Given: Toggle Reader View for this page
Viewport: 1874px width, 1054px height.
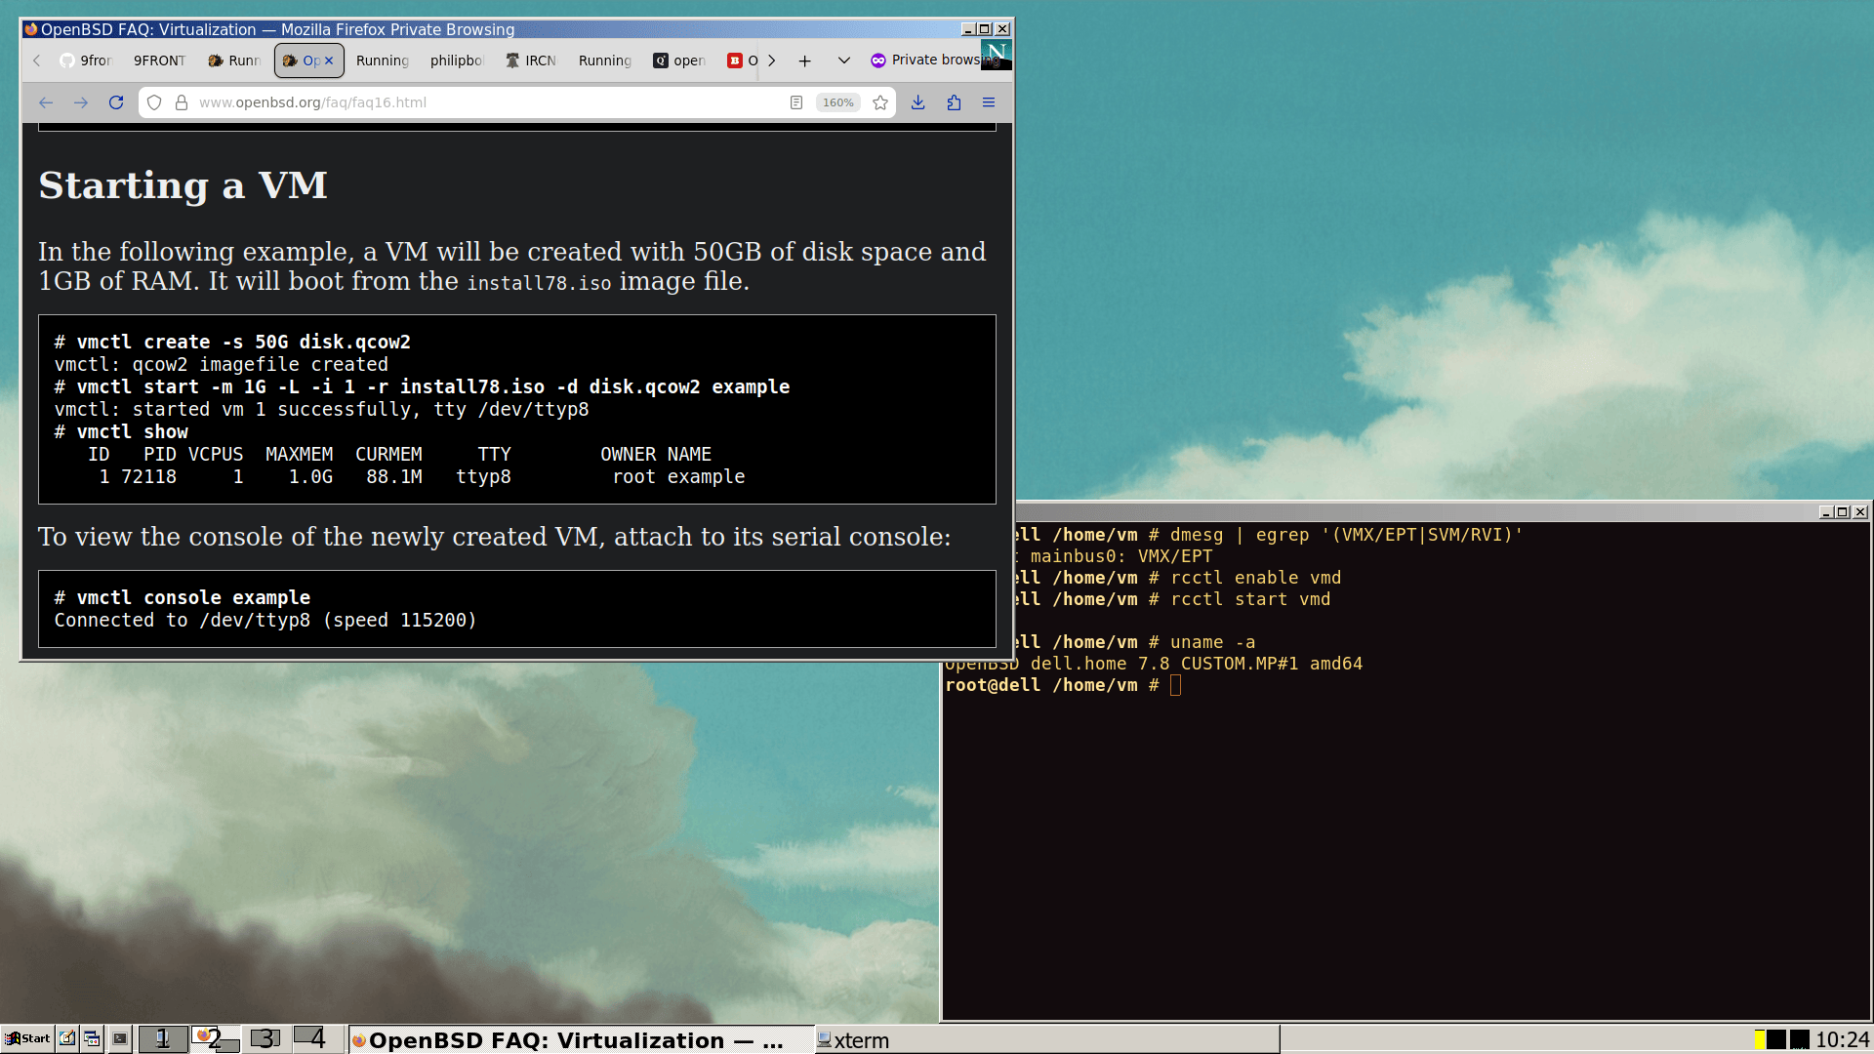Looking at the screenshot, I should [x=796, y=102].
